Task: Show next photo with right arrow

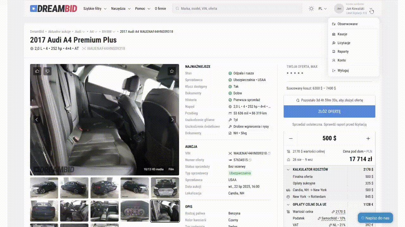Action: 172,119
